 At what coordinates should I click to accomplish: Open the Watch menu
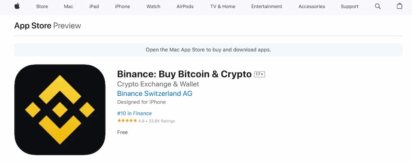pyautogui.click(x=153, y=6)
